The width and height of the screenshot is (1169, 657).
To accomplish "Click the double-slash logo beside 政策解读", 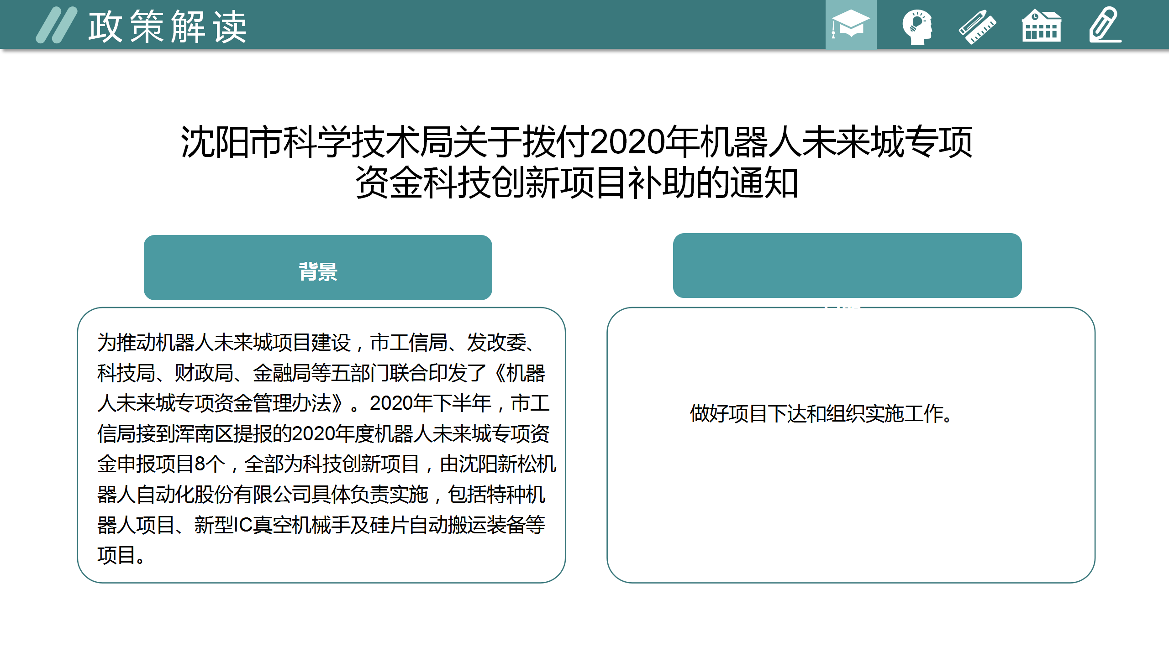I will [x=57, y=25].
